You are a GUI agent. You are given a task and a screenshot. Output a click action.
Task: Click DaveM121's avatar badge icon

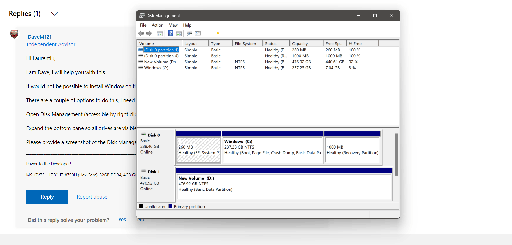click(14, 34)
